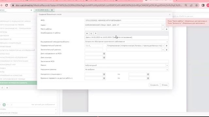The width and height of the screenshot is (209, 117).
Task: Add a final diagnosis with the plus icon
Action: pos(167,50)
